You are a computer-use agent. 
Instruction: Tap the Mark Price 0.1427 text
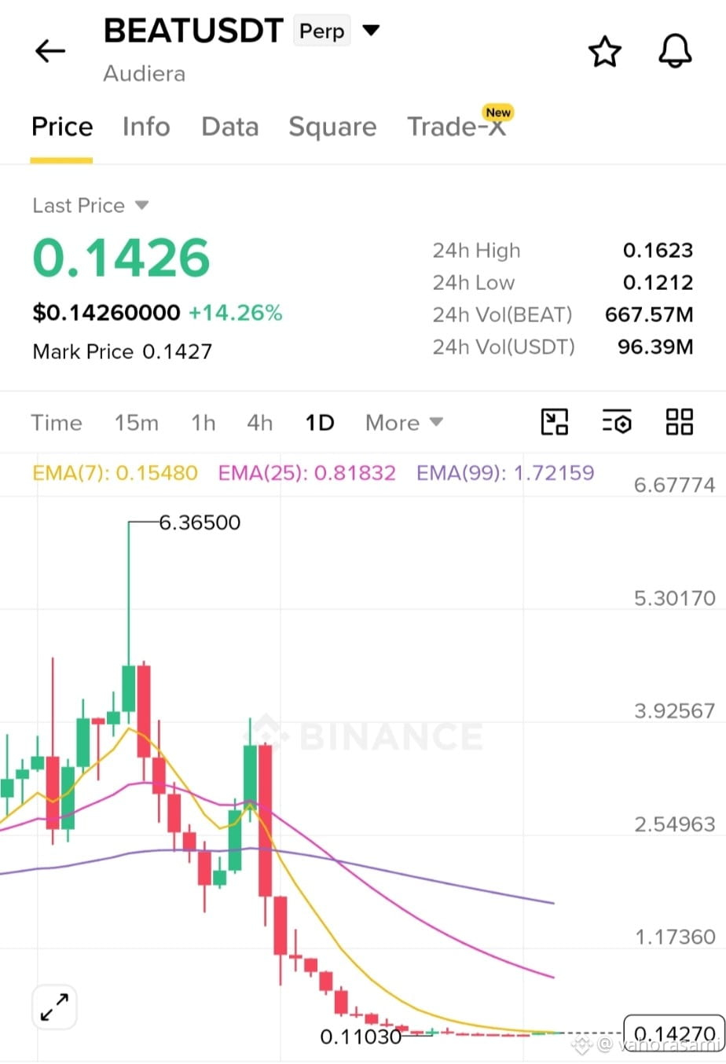(123, 351)
